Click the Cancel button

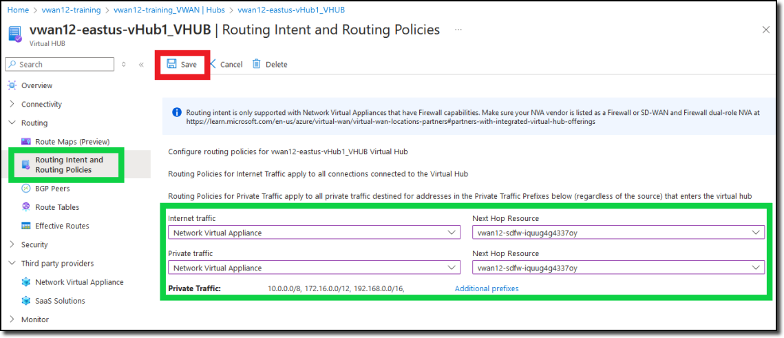[x=226, y=64]
